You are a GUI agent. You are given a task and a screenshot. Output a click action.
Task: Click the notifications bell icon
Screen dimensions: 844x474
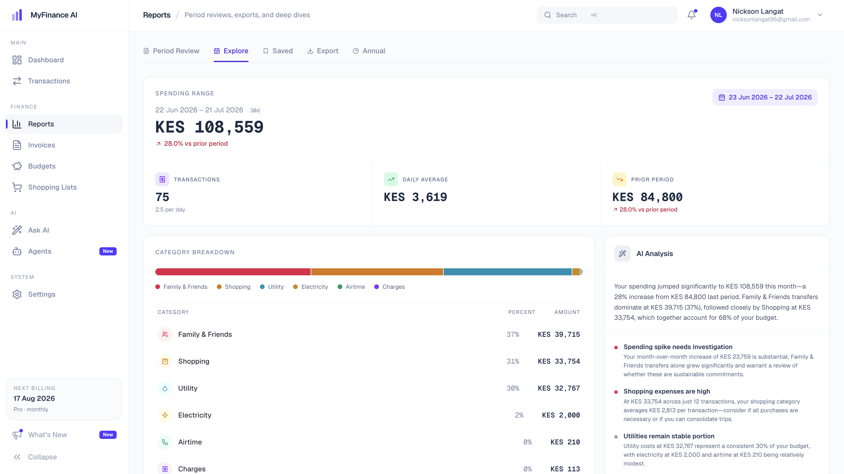[x=692, y=15]
